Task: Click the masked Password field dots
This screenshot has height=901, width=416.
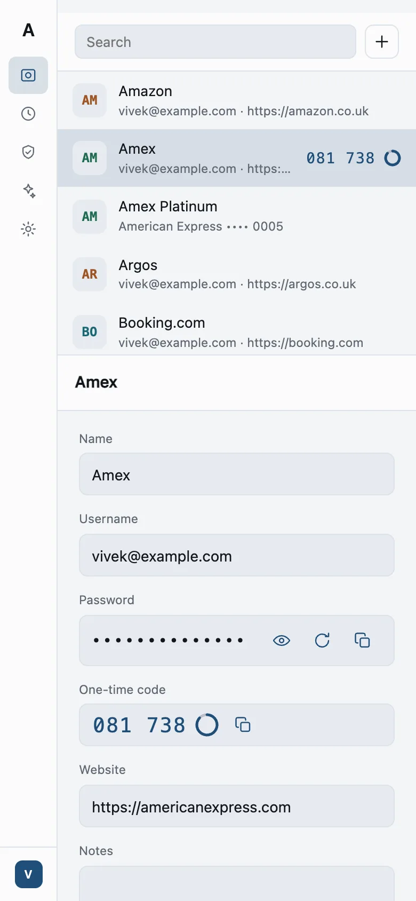Action: point(169,640)
